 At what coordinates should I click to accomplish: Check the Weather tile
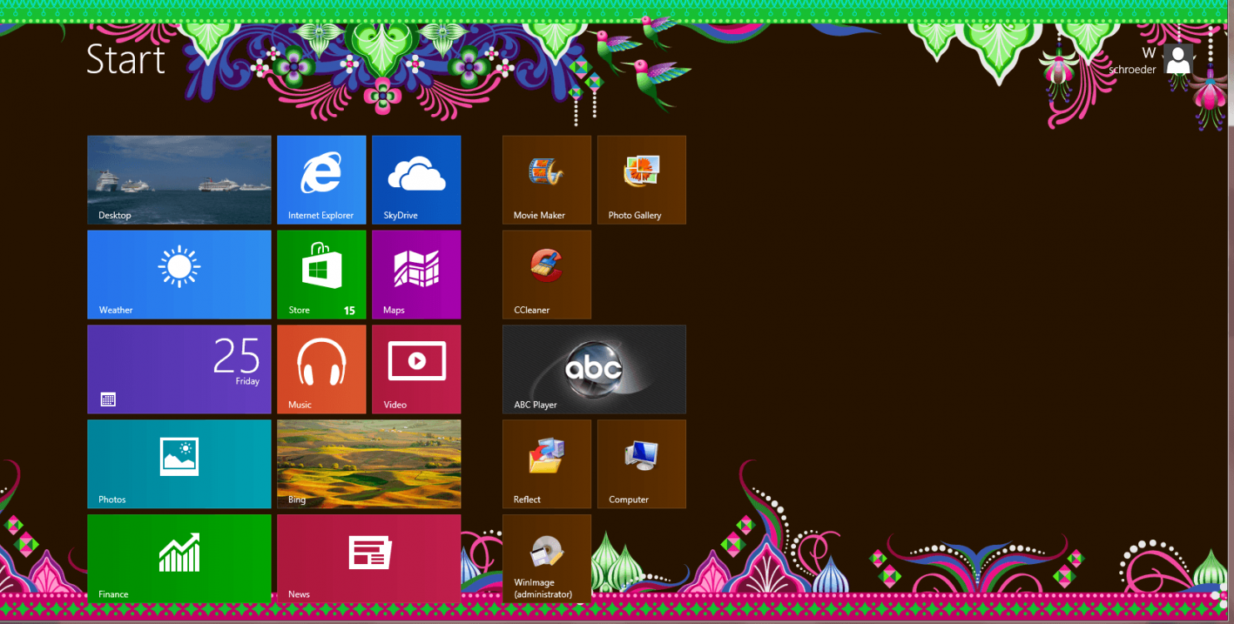coord(179,275)
